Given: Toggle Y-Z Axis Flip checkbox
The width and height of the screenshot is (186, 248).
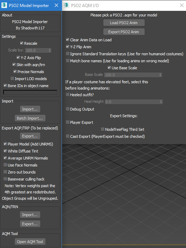Looking at the screenshot, I should [18, 57].
